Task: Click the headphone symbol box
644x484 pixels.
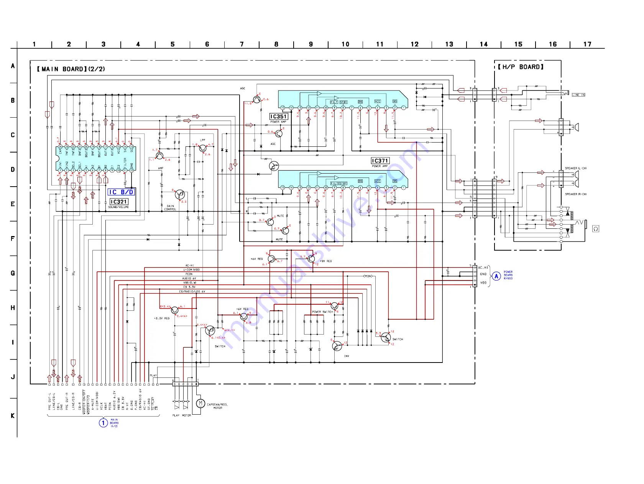Action: pyautogui.click(x=596, y=229)
